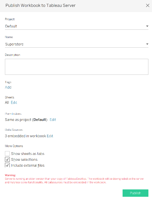
Task: Click the Show selections label
Action: (x=24, y=159)
